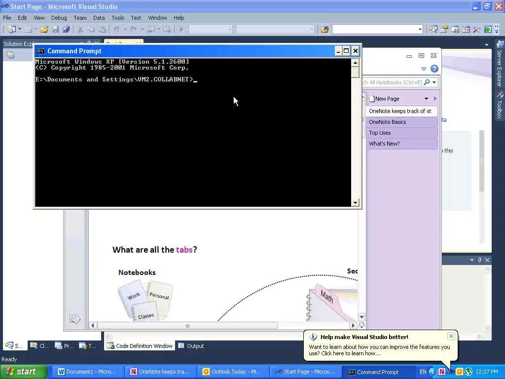Click the Add New Item toolbar icon
Viewport: 505px width, 379px height.
point(28,29)
